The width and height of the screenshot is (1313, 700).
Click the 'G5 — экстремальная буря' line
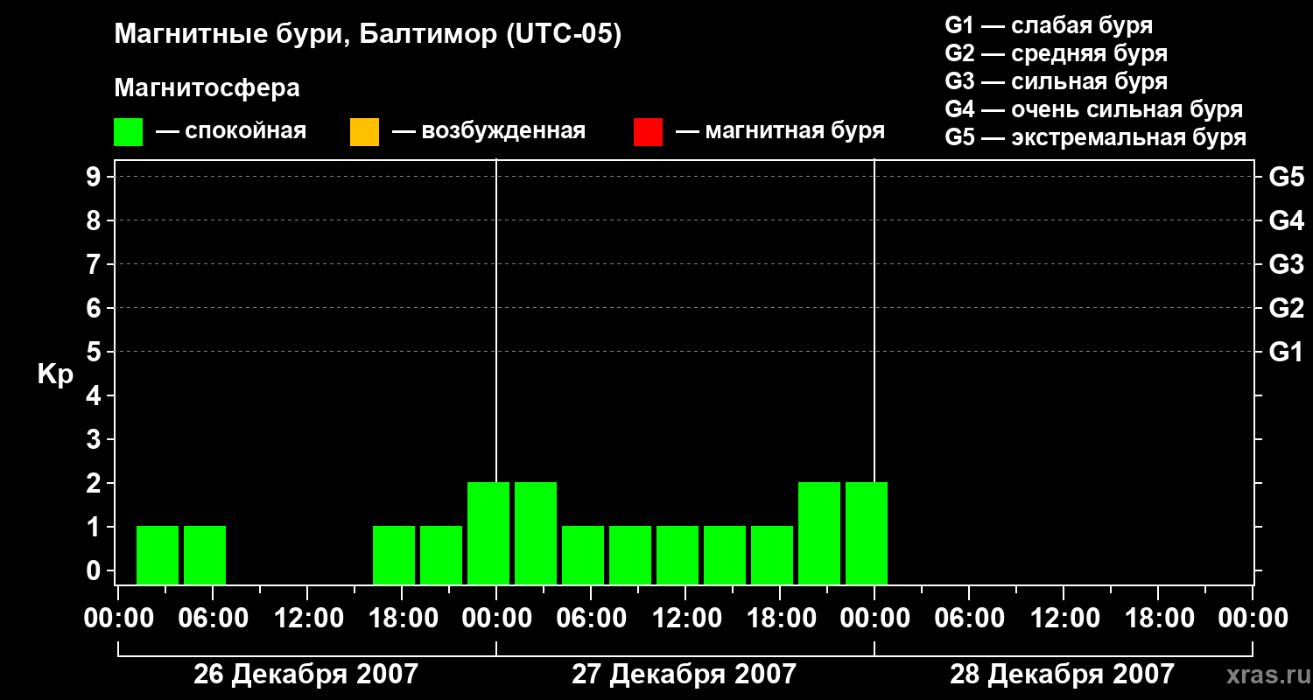1095,137
